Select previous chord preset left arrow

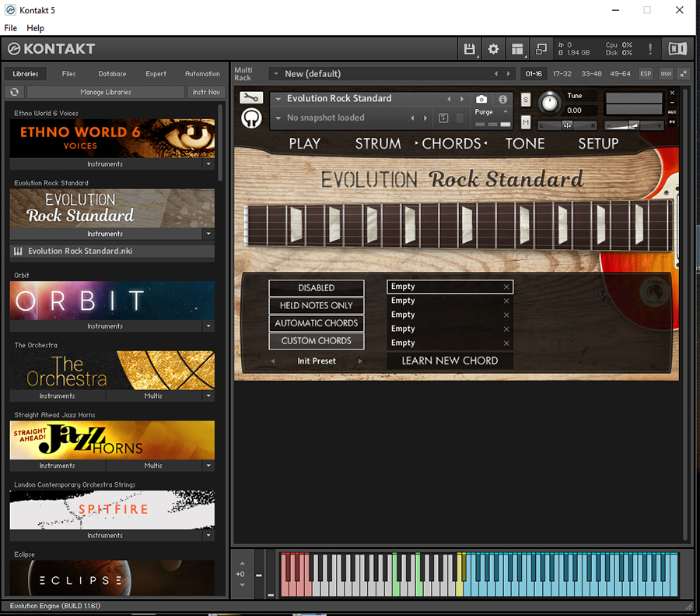tap(273, 361)
